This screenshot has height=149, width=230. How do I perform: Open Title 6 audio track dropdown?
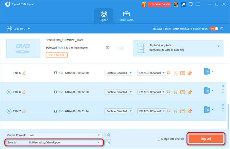point(151,73)
